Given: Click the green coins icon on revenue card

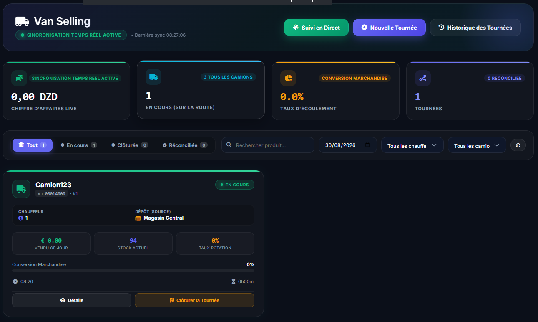Looking at the screenshot, I should [19, 78].
